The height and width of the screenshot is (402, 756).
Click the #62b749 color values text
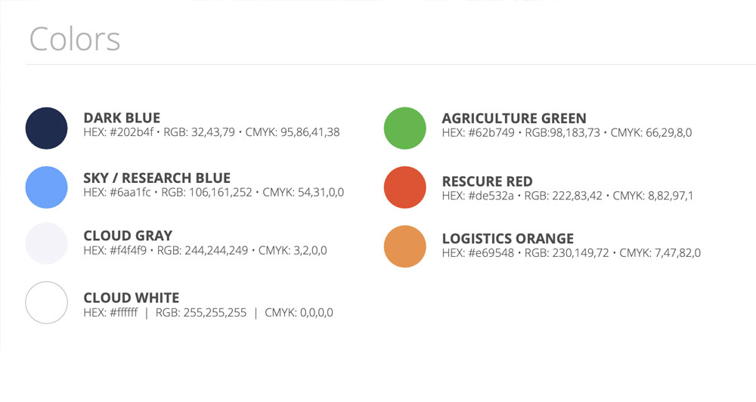[566, 132]
